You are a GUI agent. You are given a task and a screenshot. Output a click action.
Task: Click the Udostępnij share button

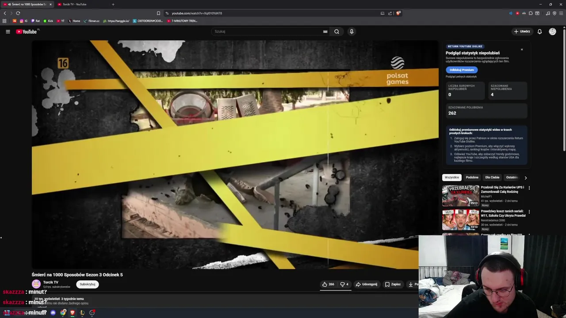(367, 284)
